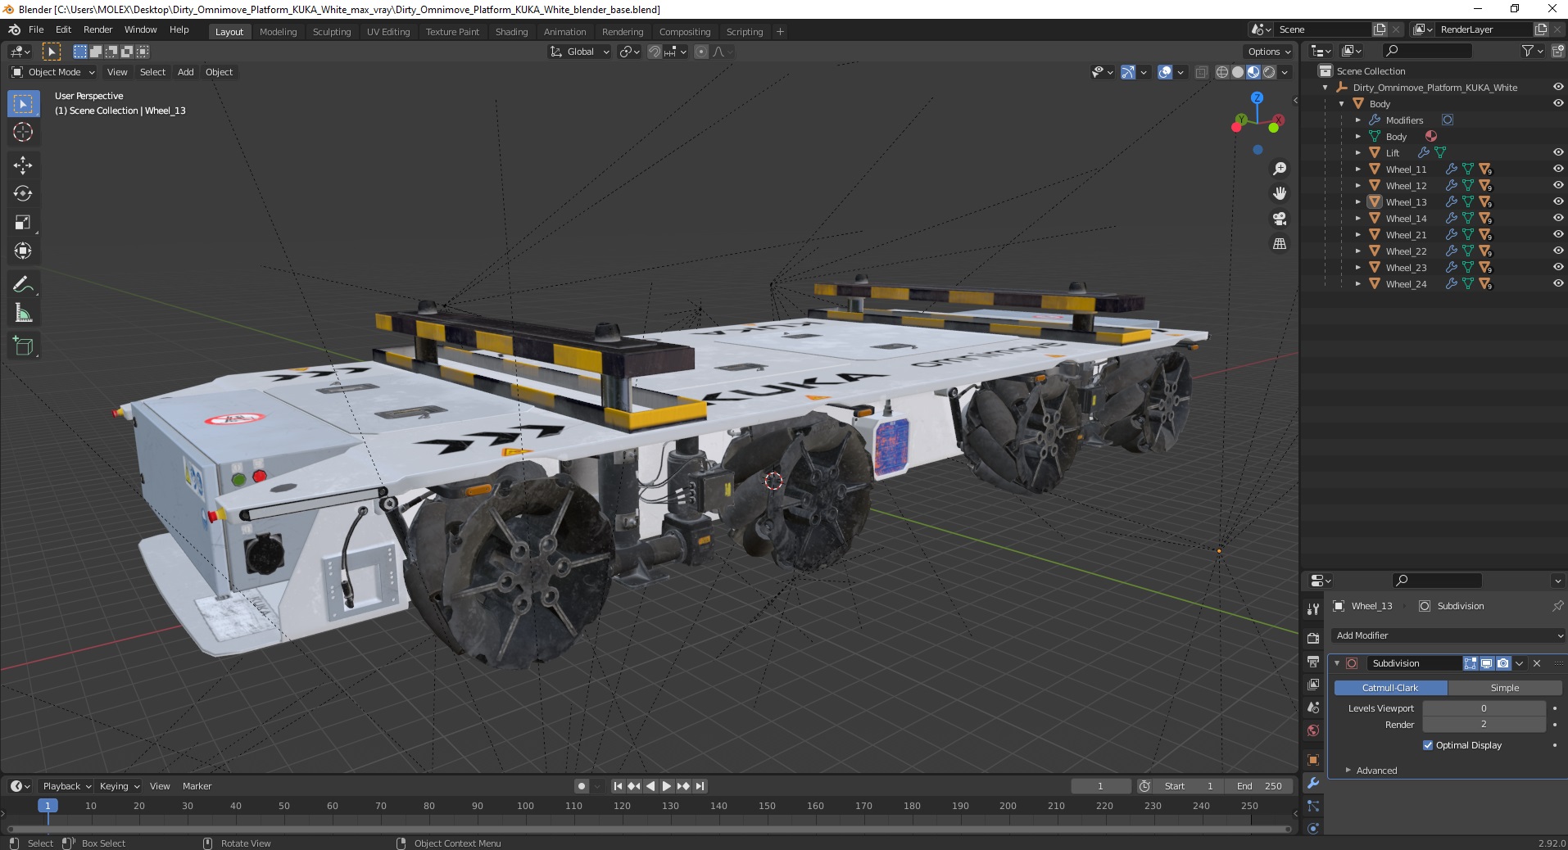Click the Levels Viewport value field
1568x850 pixels.
point(1484,708)
